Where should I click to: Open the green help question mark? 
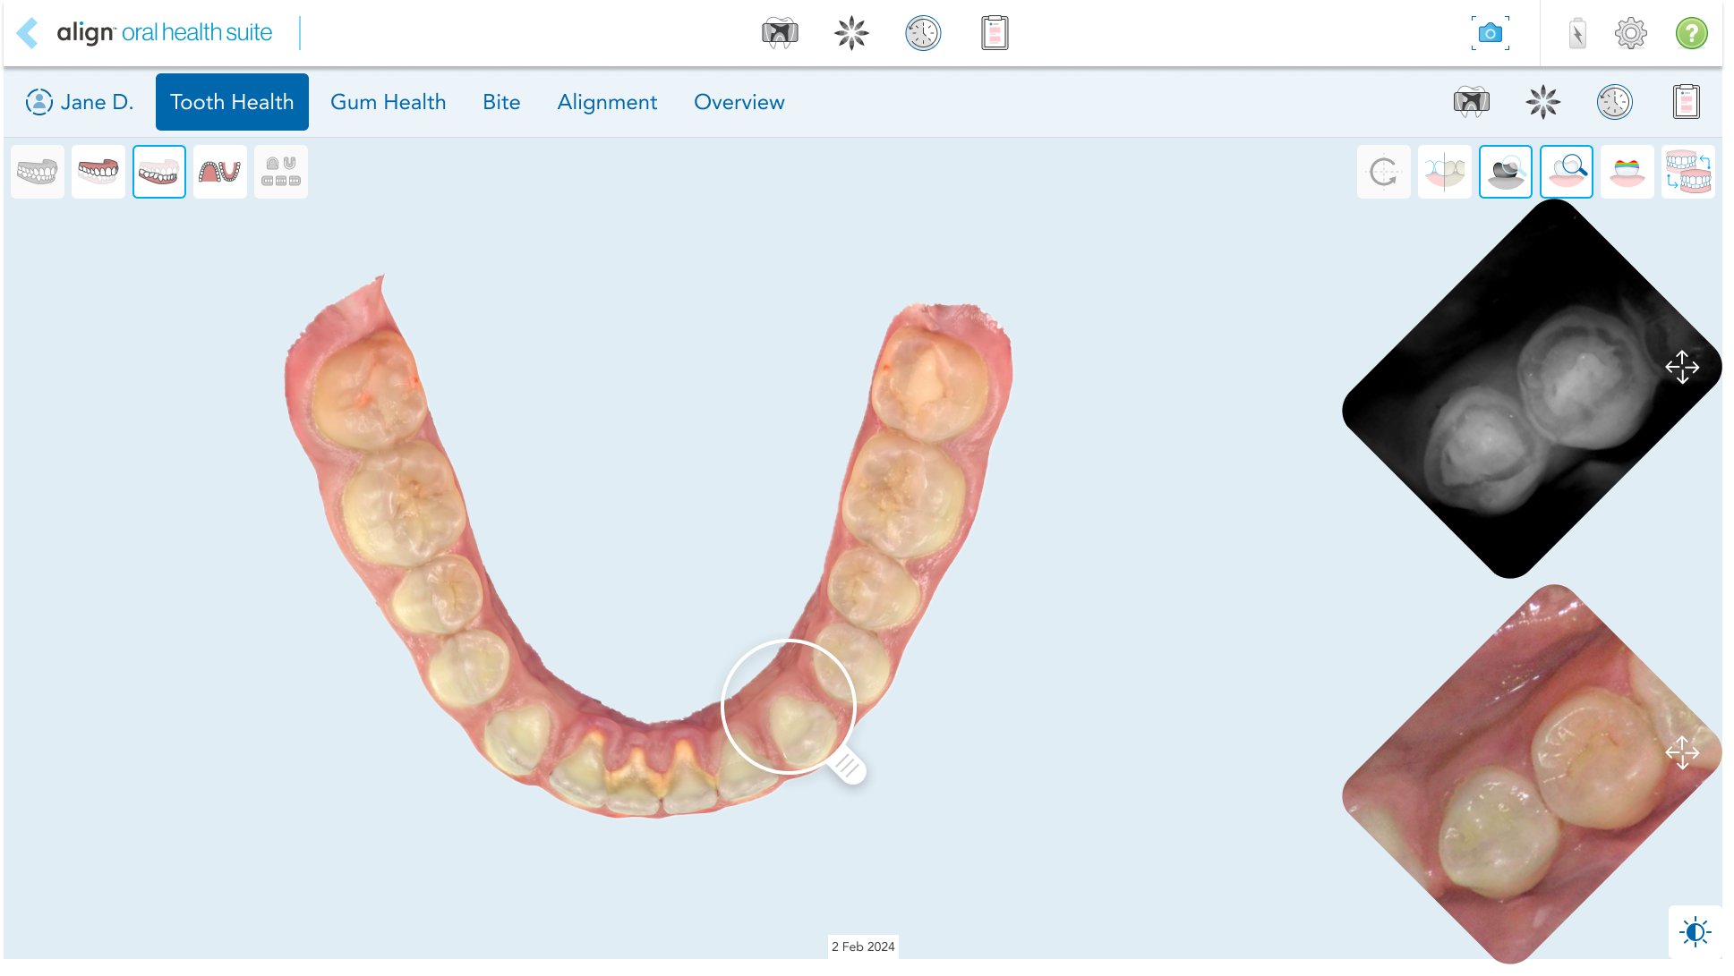1691,33
